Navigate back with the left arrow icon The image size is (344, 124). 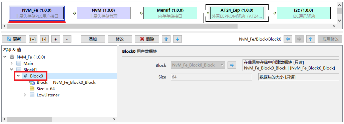point(288,39)
